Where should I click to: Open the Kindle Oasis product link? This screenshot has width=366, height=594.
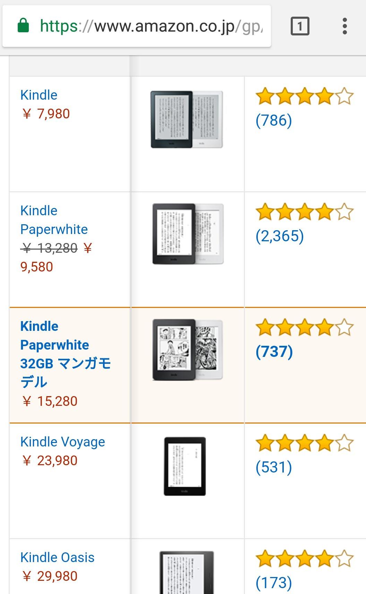pyautogui.click(x=58, y=557)
